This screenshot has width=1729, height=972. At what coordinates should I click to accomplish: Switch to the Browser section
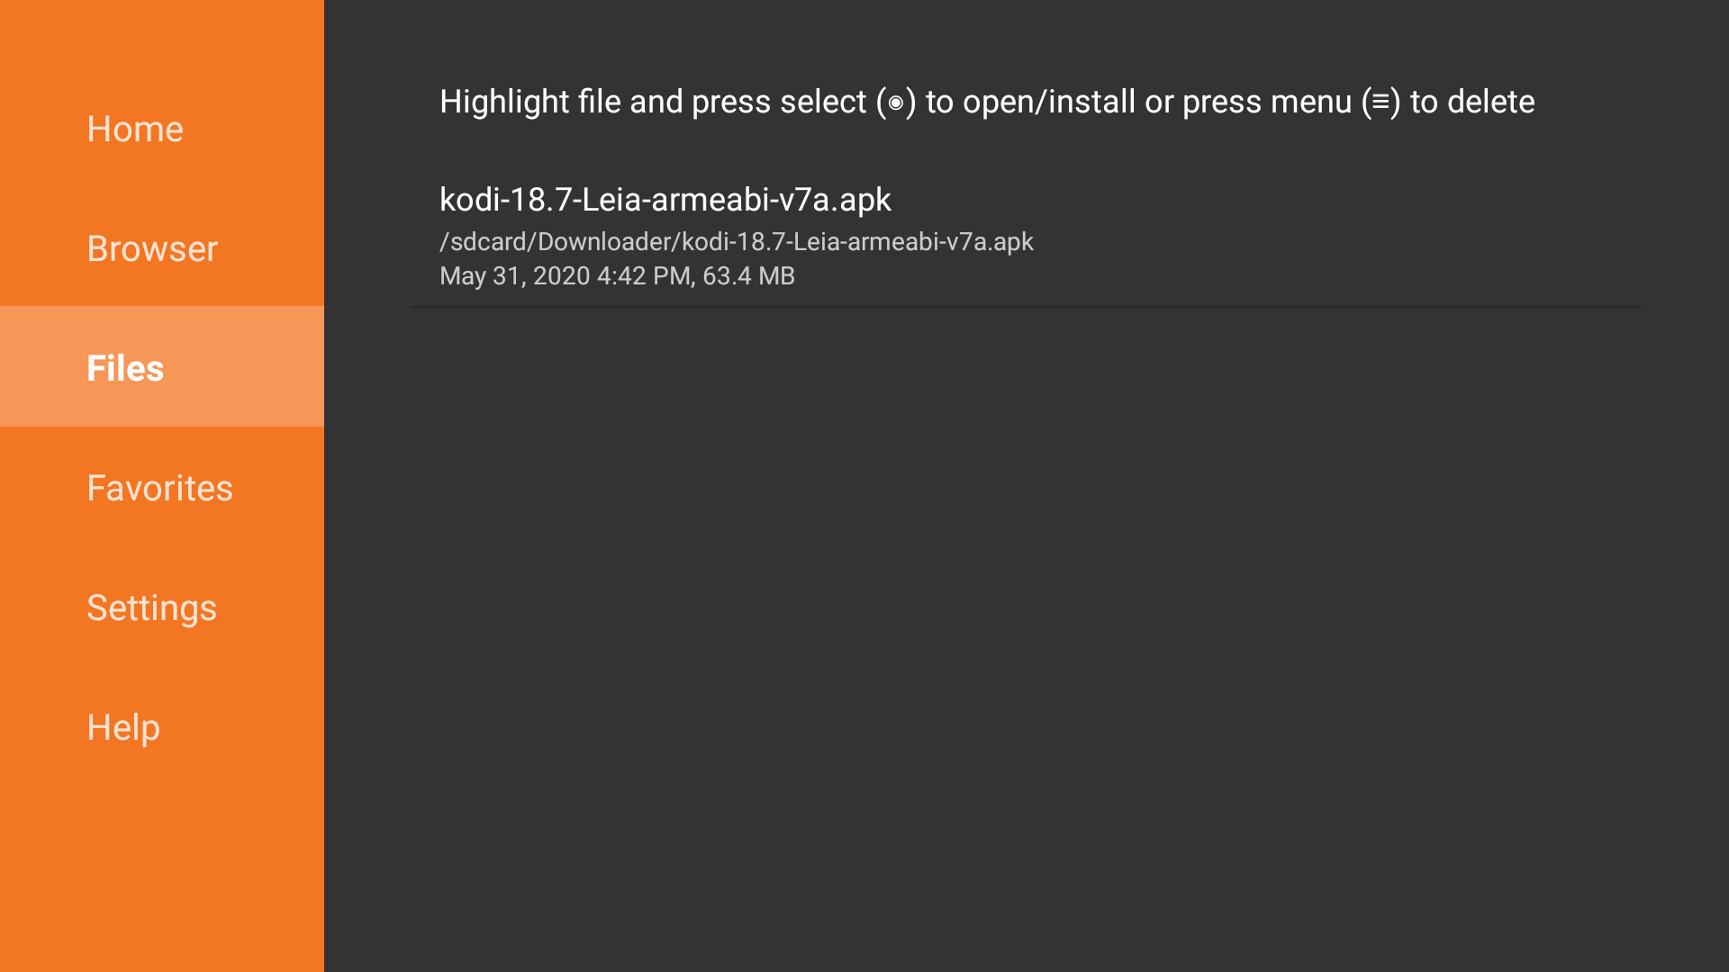pyautogui.click(x=152, y=248)
